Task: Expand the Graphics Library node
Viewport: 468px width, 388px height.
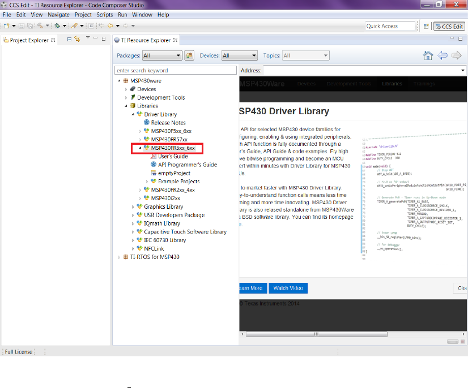Action: 133,206
